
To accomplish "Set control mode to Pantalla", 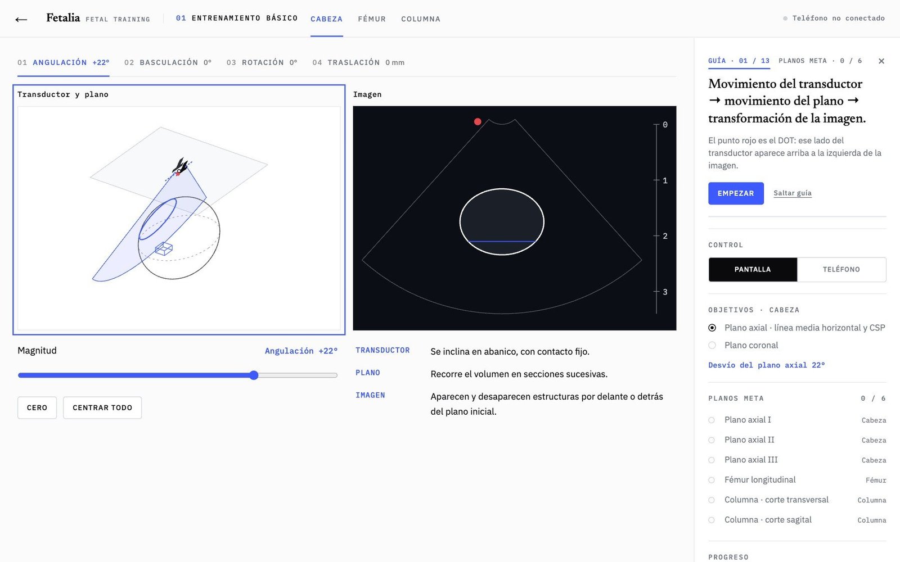I will 753,270.
